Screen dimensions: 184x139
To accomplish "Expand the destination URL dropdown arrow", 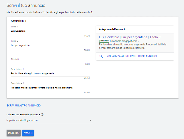I will (x=91, y=120).
